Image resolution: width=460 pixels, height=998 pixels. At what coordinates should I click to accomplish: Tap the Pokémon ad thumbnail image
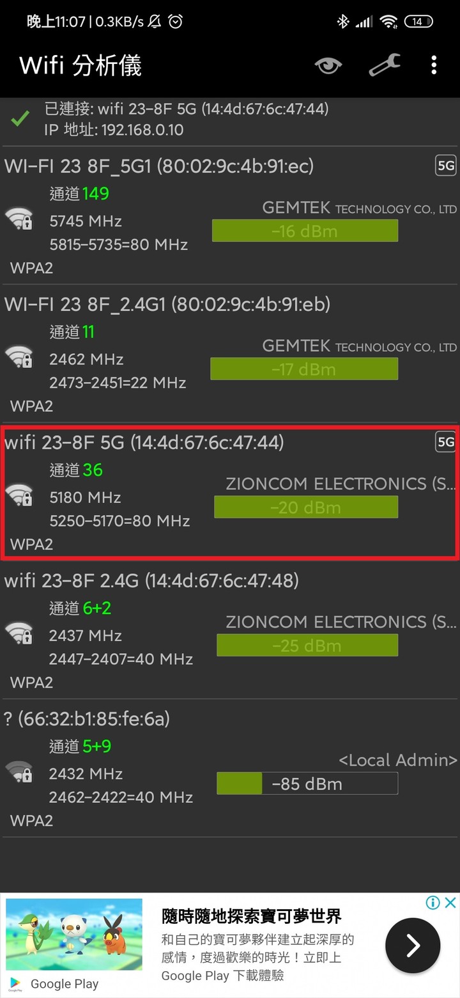coord(74,936)
